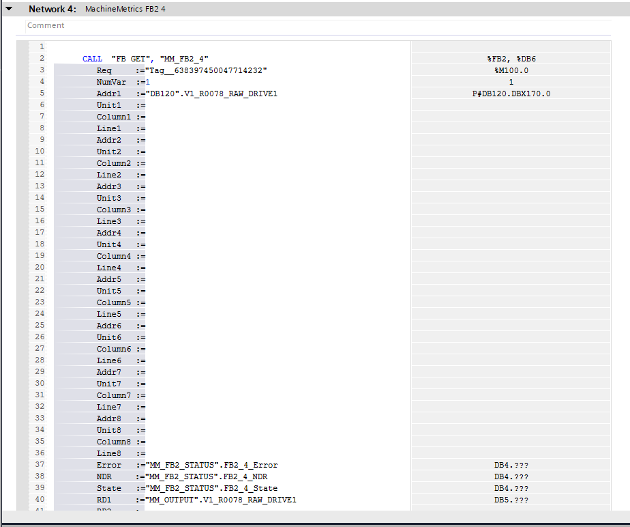This screenshot has width=630, height=527.
Task: Click the DB5.??? address cell
Action: 511,500
